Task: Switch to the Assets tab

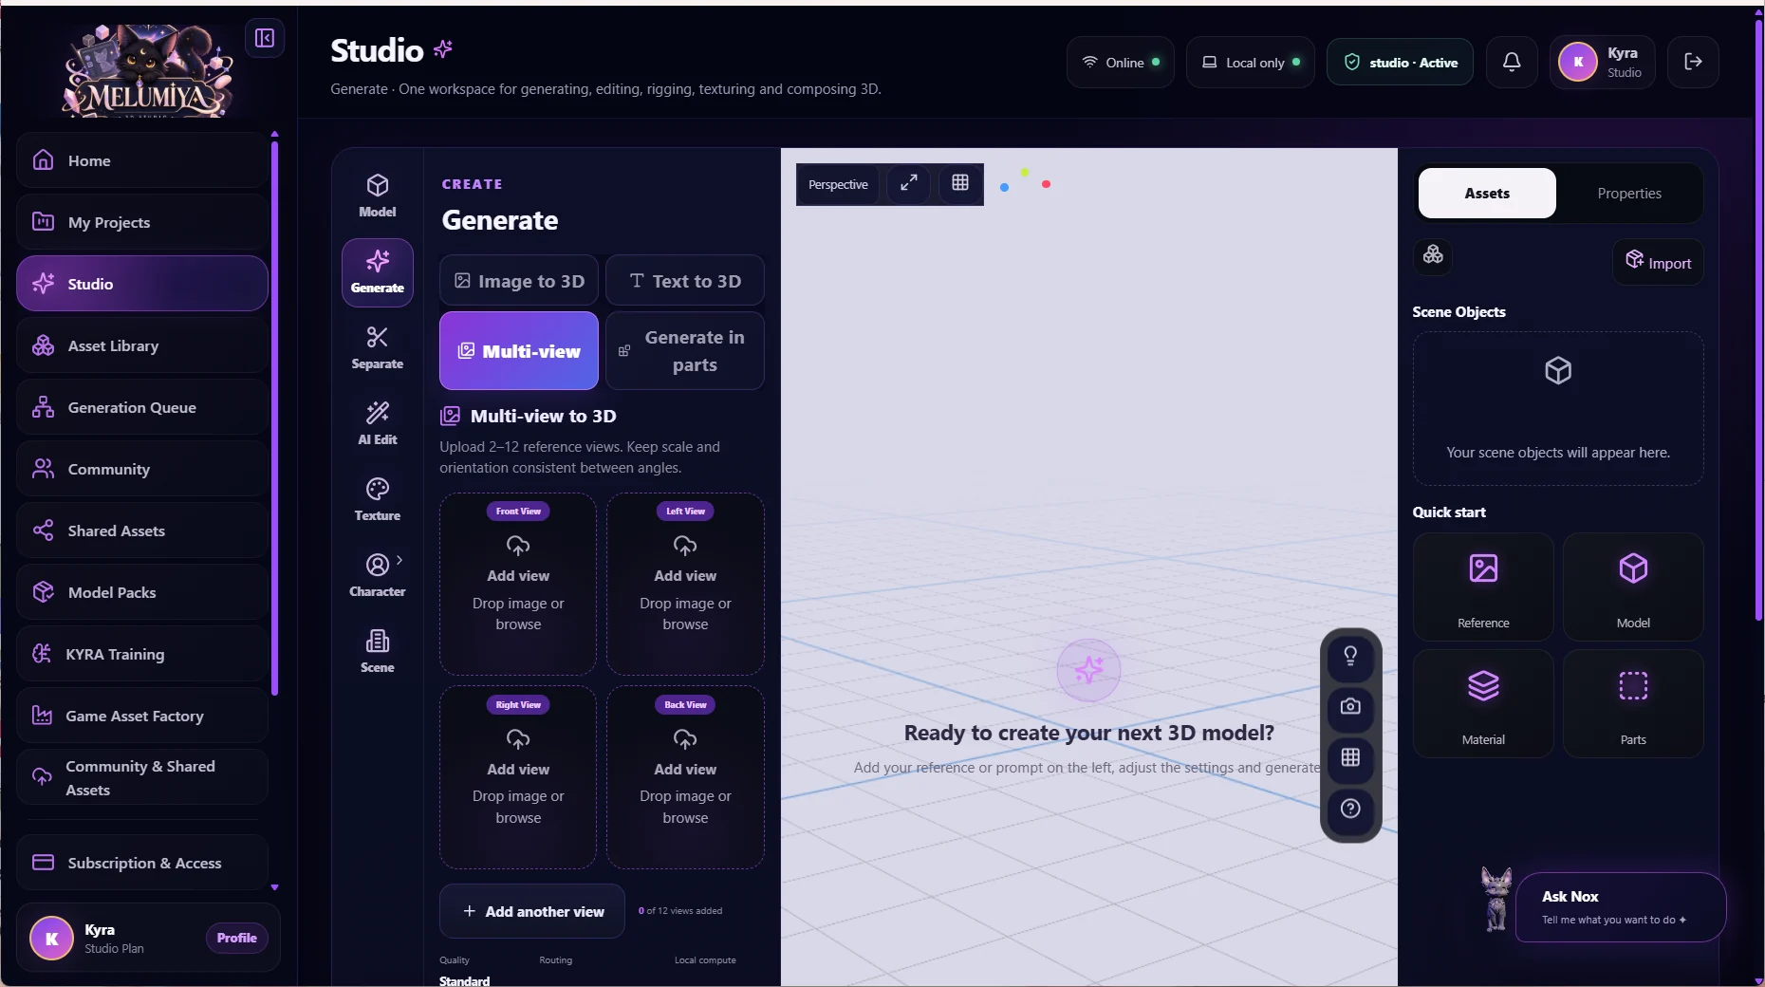Action: pos(1487,194)
